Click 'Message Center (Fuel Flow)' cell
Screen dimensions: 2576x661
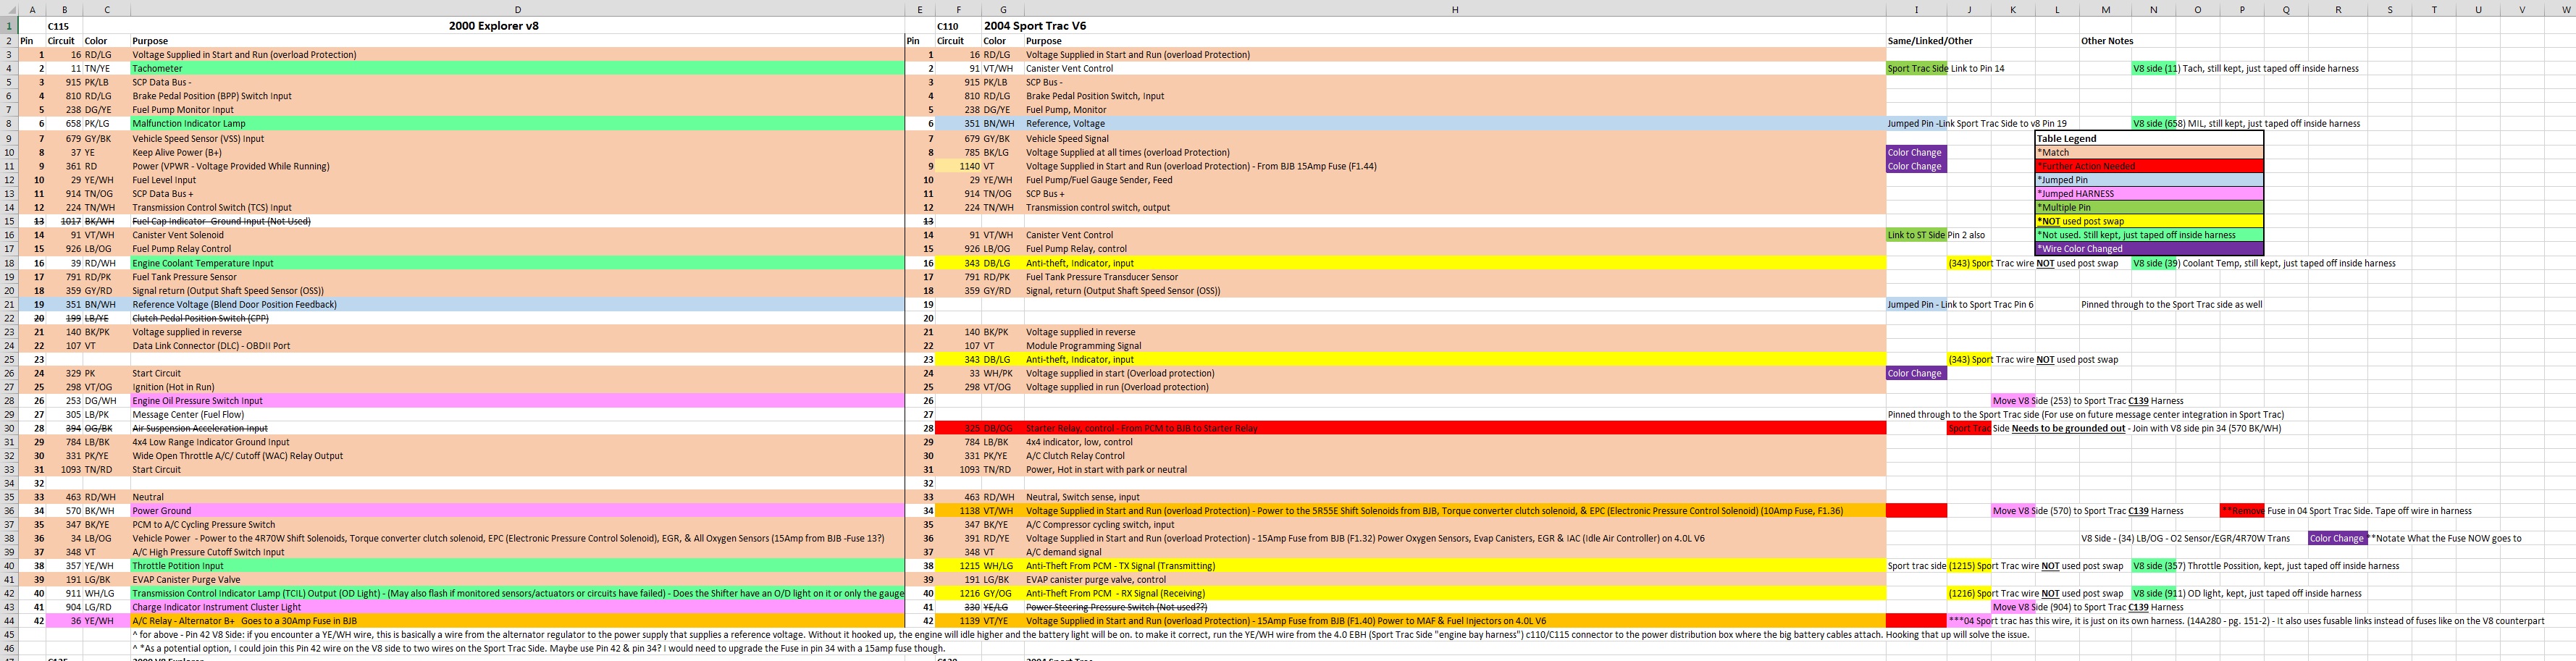517,414
